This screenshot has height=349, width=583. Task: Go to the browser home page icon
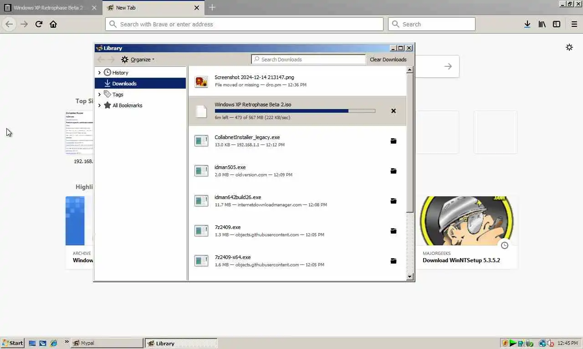[x=53, y=24]
